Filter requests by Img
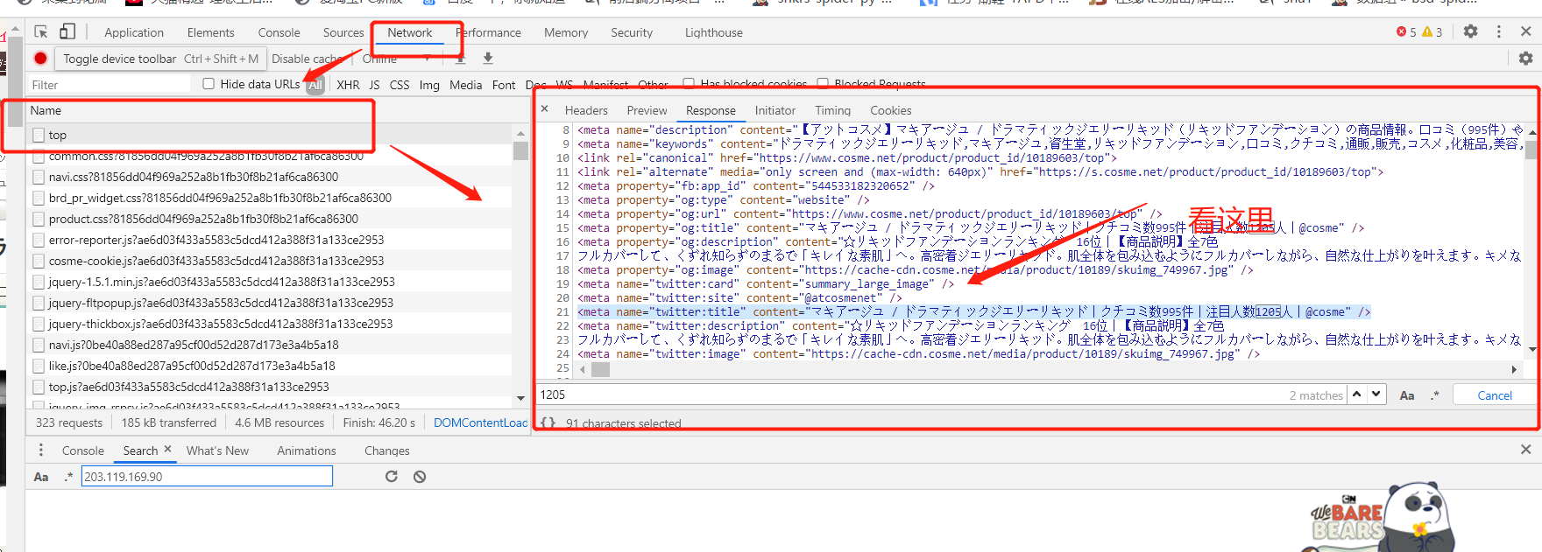This screenshot has width=1542, height=552. tap(429, 85)
